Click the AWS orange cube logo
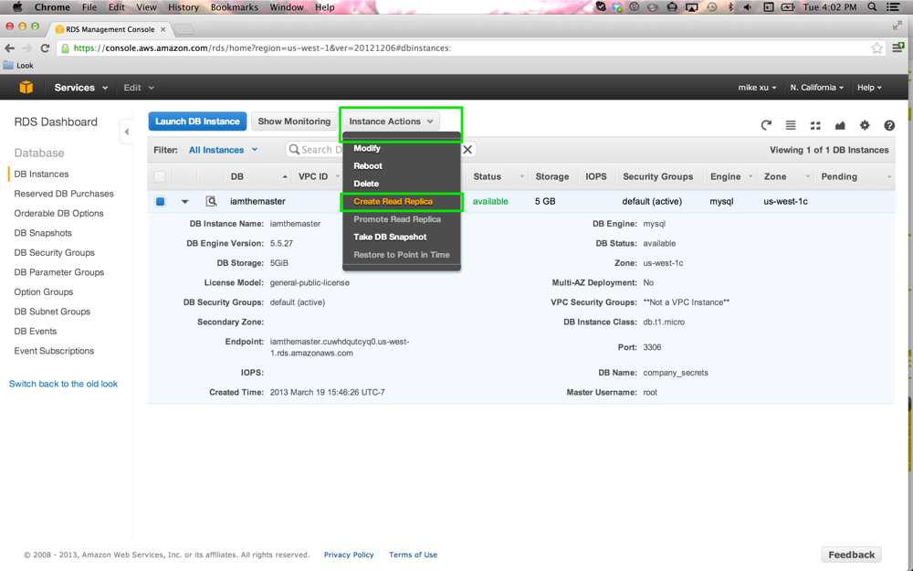913x571 pixels. pyautogui.click(x=26, y=88)
